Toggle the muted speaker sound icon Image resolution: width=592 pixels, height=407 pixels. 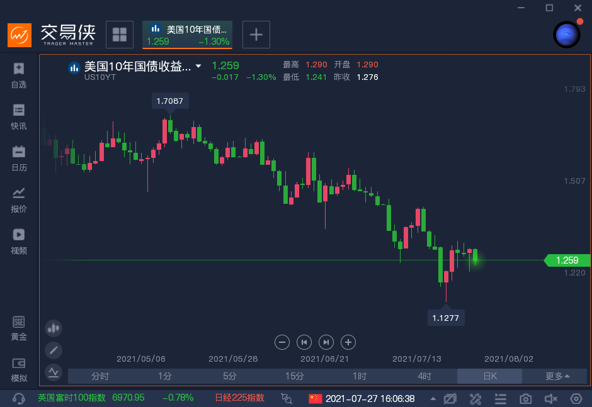tap(551, 398)
